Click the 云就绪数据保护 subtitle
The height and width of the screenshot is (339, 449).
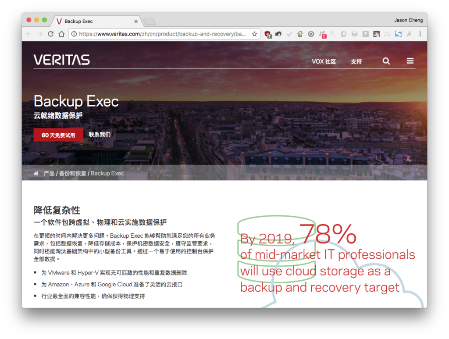(58, 116)
